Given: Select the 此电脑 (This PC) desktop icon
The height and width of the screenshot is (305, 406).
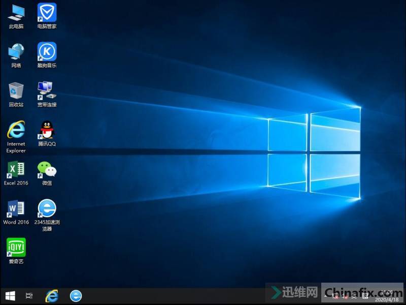Looking at the screenshot, I should (x=16, y=16).
